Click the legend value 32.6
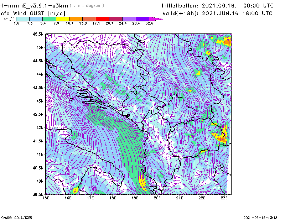Viewport: 285px width, 220px height. (149, 23)
